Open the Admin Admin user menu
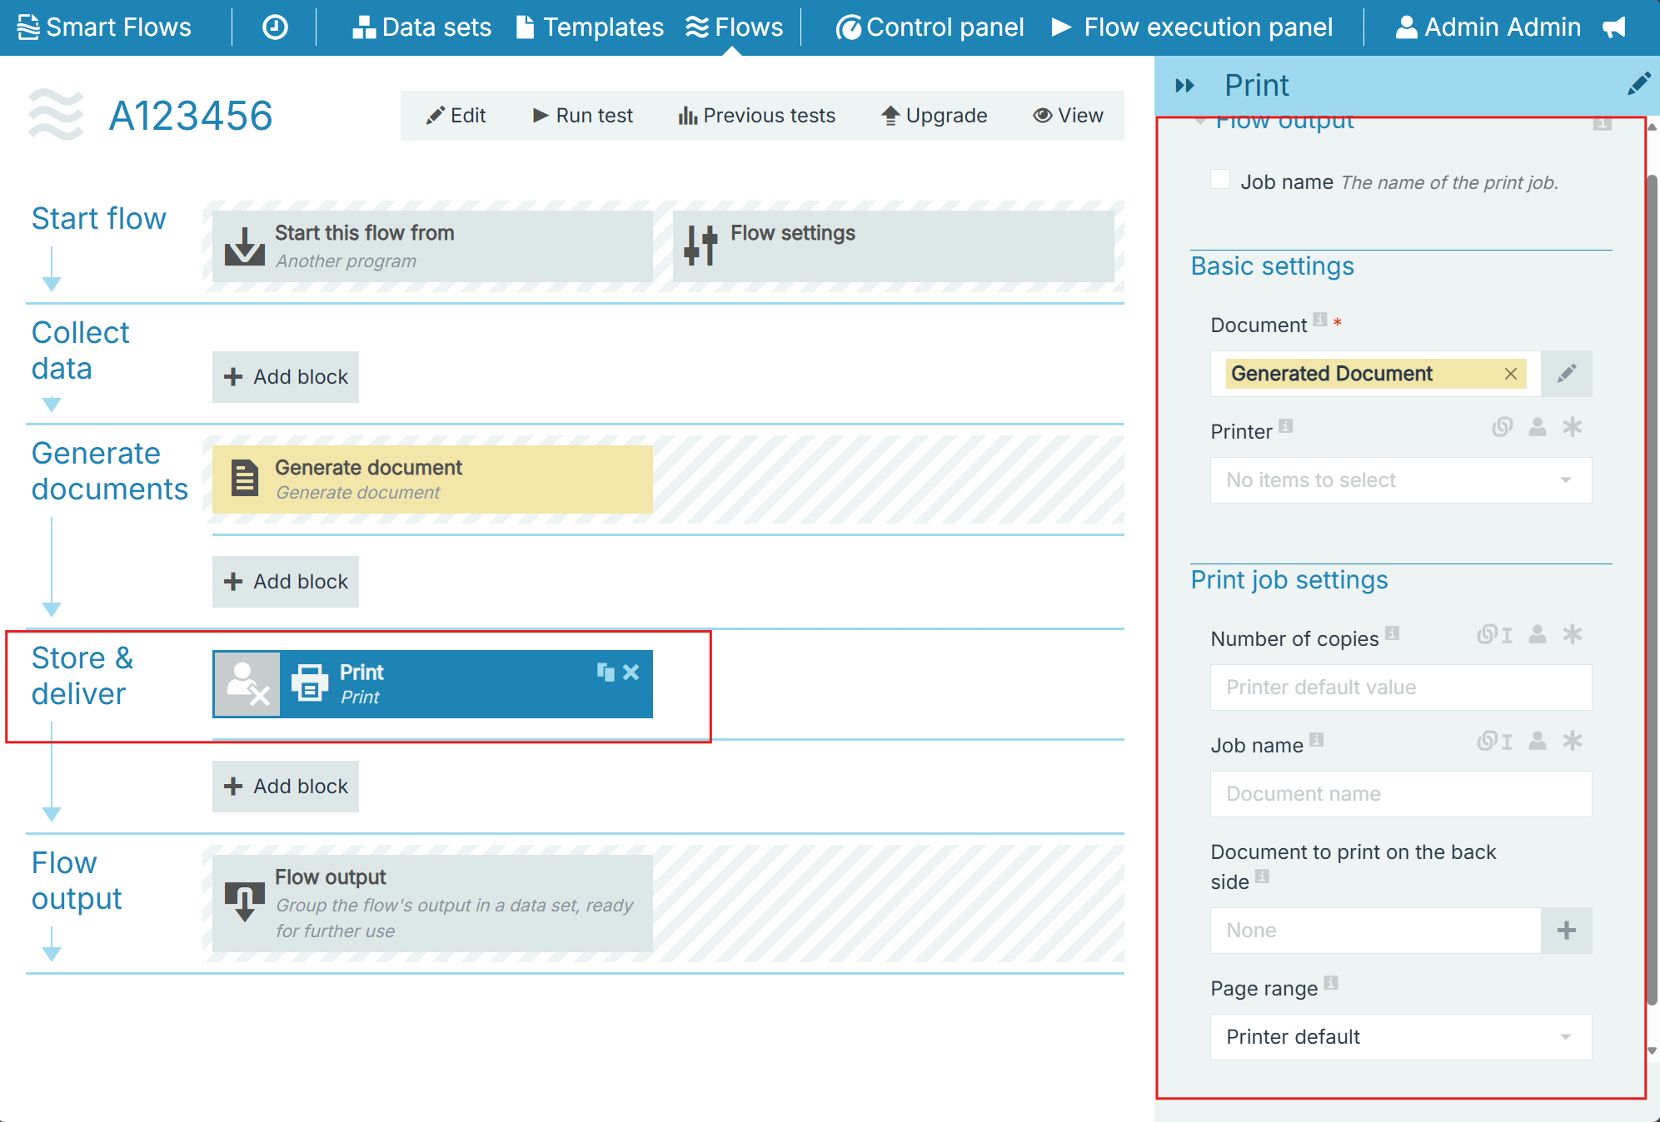 tap(1488, 27)
